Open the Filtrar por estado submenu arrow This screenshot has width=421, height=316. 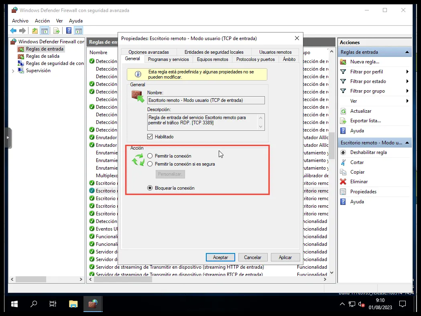(407, 81)
